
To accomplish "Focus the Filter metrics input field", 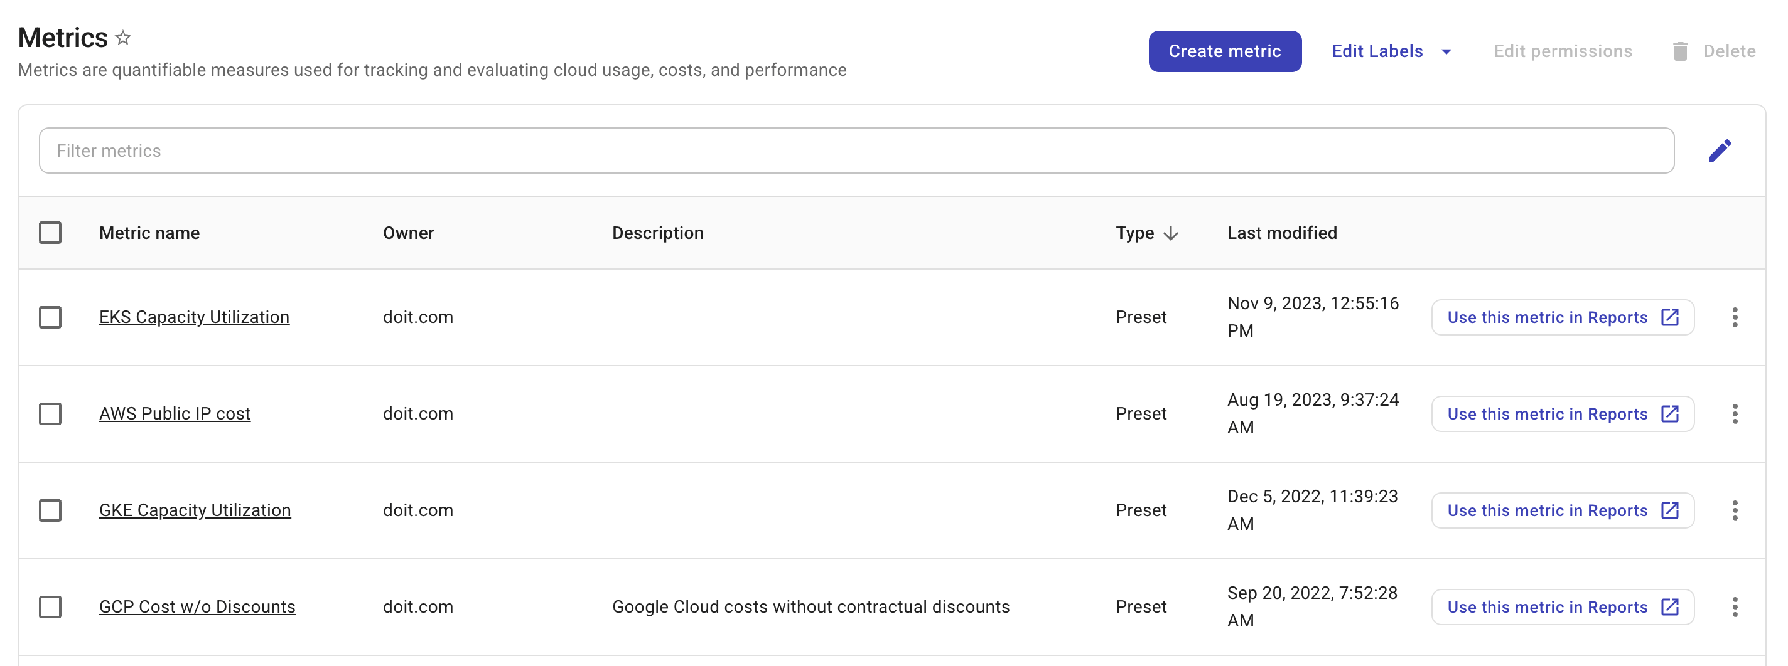I will pos(856,151).
